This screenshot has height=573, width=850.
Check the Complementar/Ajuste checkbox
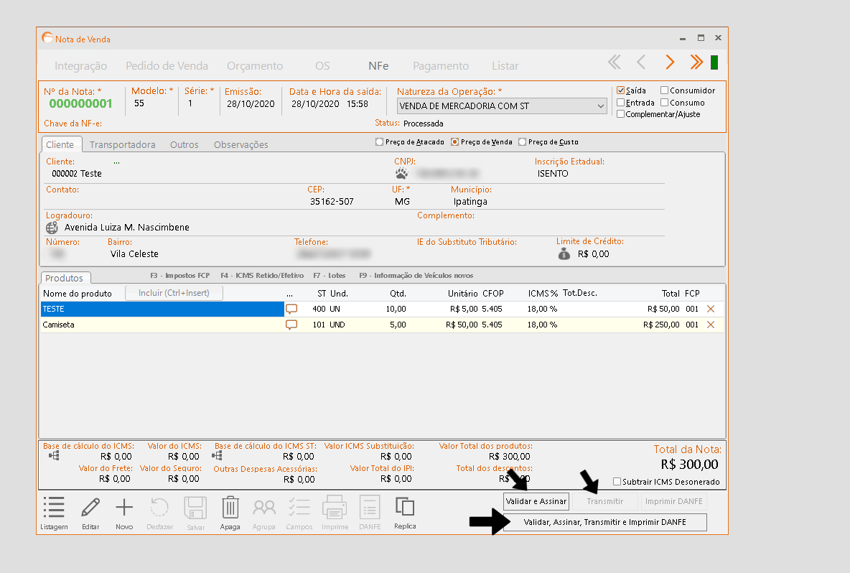point(621,114)
